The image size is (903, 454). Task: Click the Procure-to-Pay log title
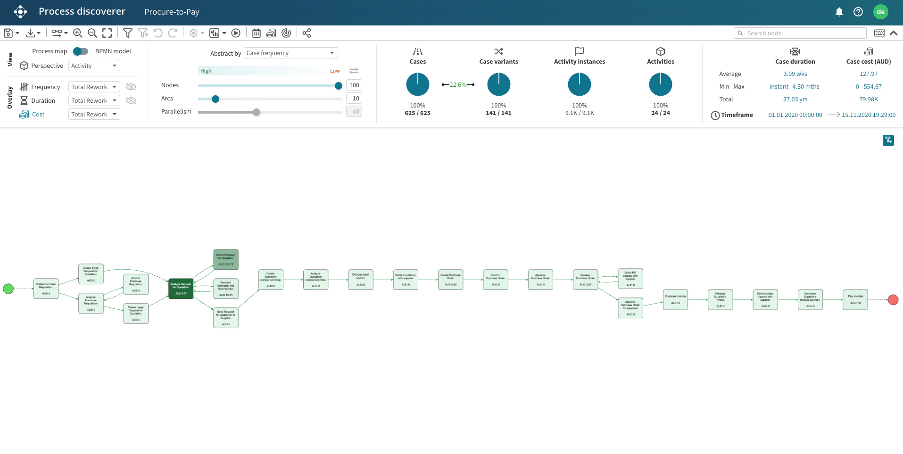(x=172, y=12)
